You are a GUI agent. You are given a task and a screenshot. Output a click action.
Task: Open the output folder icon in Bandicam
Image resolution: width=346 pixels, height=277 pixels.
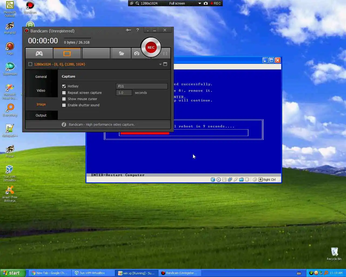pyautogui.click(x=121, y=53)
